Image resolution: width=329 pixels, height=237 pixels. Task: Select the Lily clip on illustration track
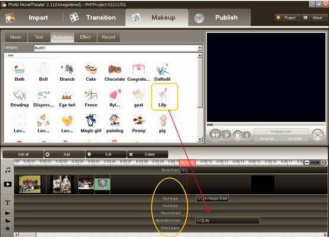[x=227, y=220]
